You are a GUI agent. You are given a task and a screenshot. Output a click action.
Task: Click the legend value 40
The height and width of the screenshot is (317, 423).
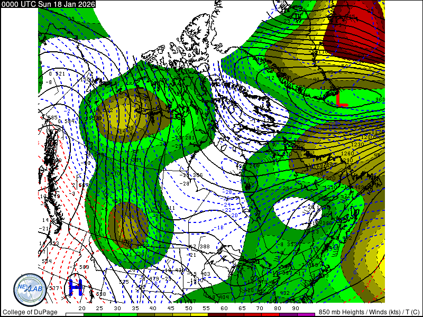pyautogui.click(x=153, y=308)
